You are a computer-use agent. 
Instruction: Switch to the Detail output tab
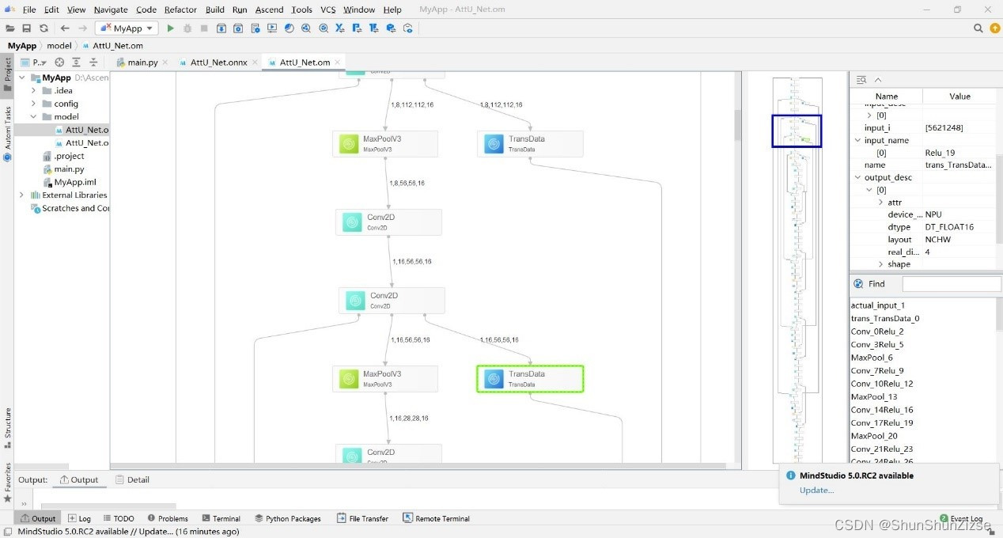[132, 479]
